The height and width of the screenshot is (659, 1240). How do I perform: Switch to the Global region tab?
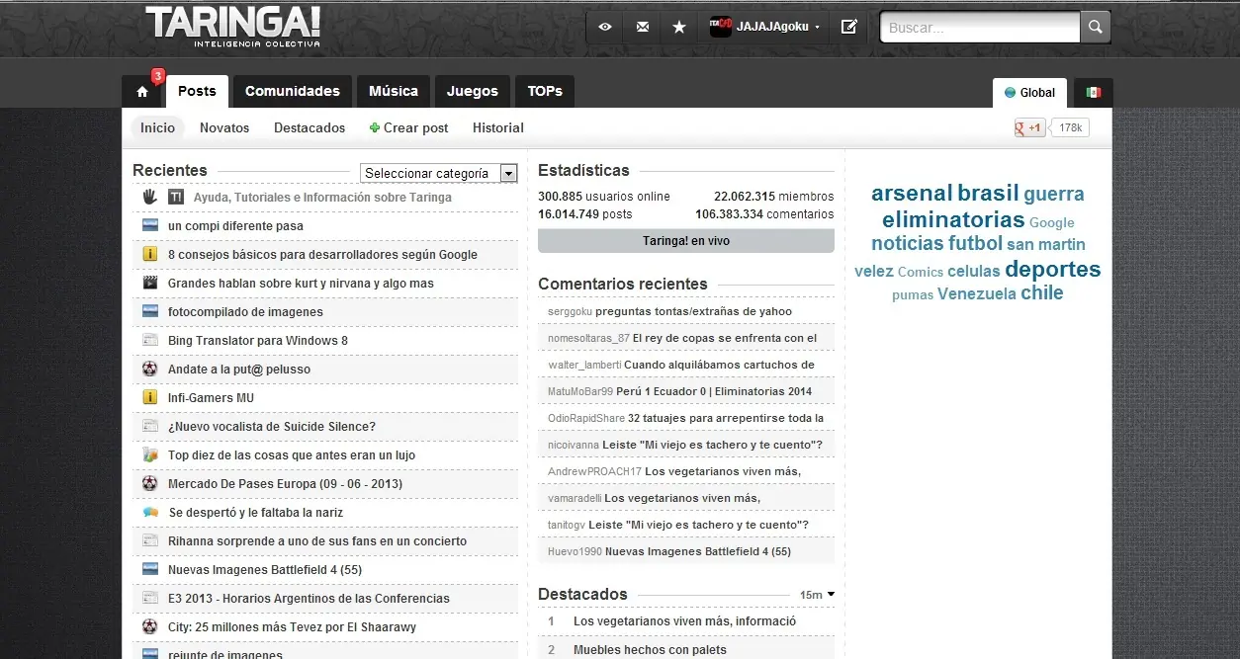tap(1029, 93)
